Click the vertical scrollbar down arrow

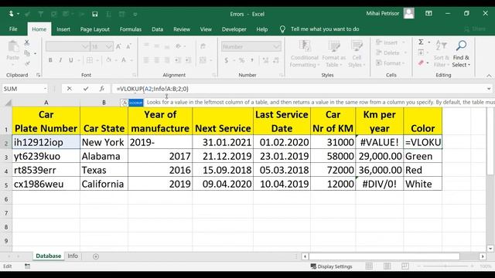point(490,249)
